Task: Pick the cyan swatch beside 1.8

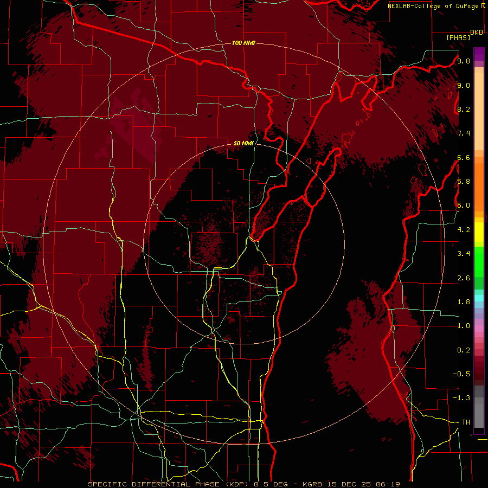Action: point(479,298)
